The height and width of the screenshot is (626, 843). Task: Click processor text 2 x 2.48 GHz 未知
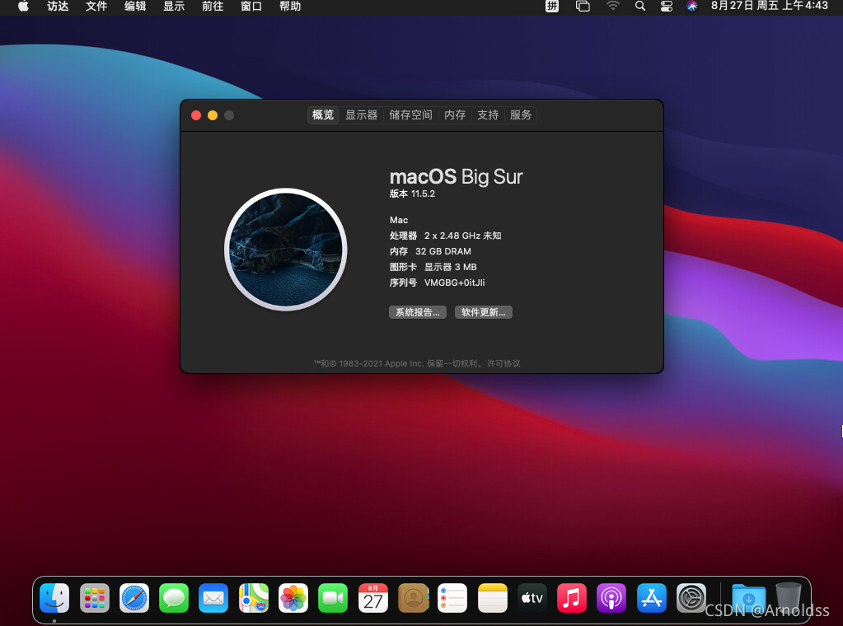(x=463, y=236)
